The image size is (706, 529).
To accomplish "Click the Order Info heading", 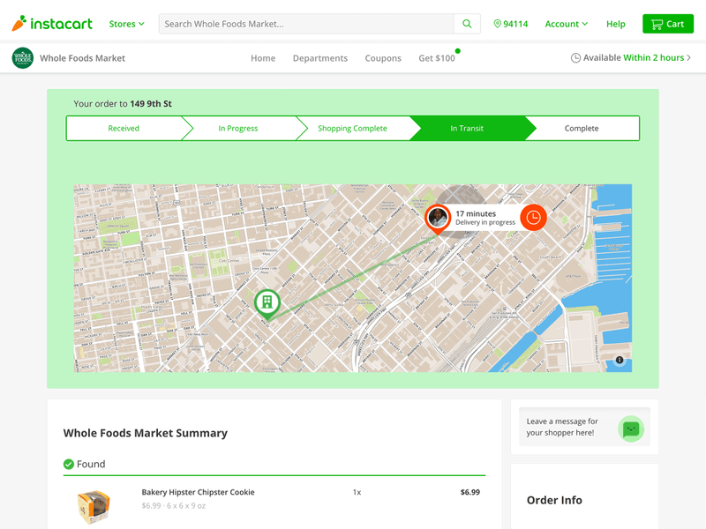I will (x=554, y=500).
